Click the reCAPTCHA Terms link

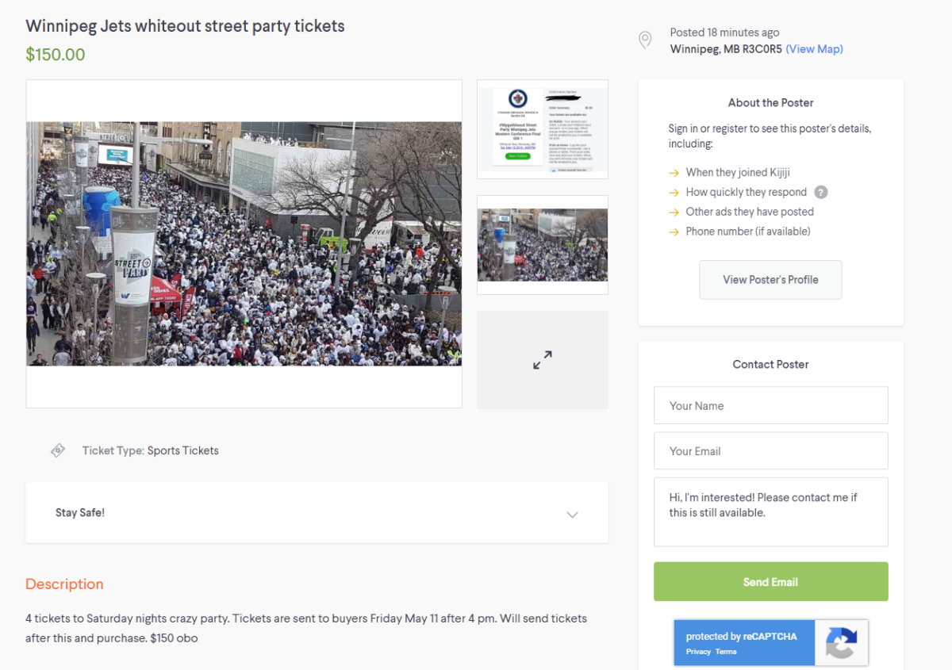point(725,651)
